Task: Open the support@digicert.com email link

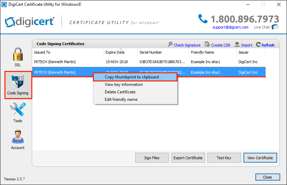Action: (230, 27)
